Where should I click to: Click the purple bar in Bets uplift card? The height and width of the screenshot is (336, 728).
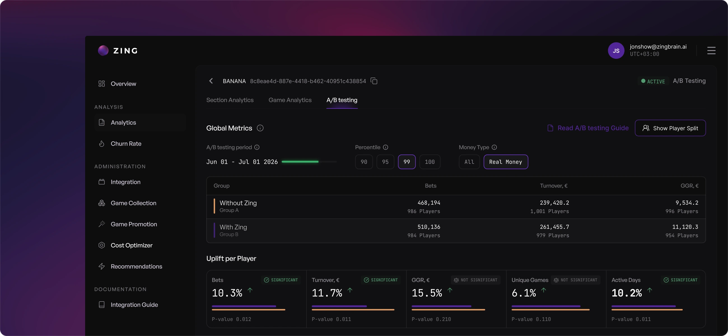tap(244, 306)
